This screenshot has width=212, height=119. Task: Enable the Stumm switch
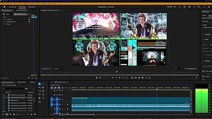coord(203,76)
